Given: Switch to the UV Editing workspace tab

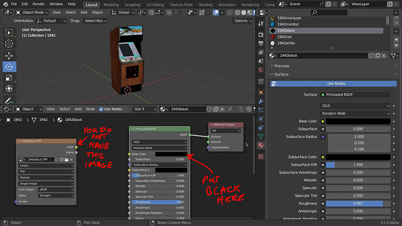Looking at the screenshot, I should [x=155, y=5].
